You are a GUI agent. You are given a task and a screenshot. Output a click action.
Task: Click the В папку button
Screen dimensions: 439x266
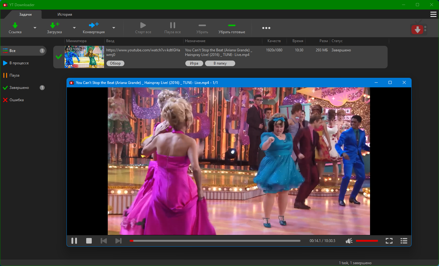220,63
